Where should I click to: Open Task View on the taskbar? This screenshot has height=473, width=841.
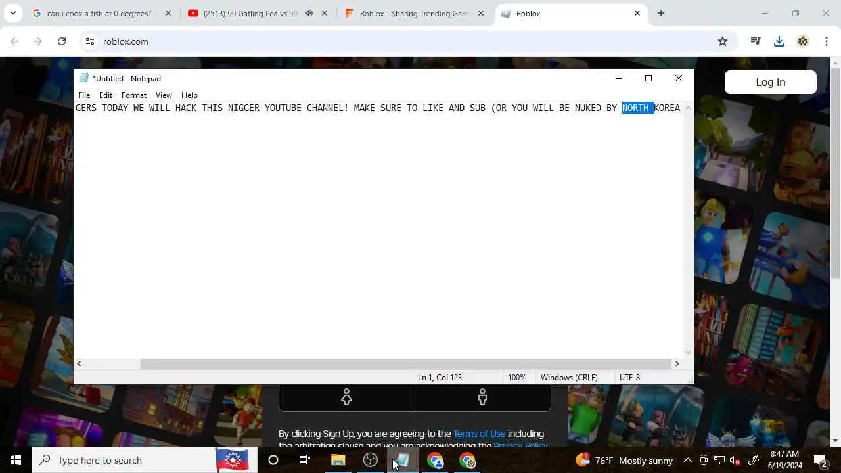[305, 460]
